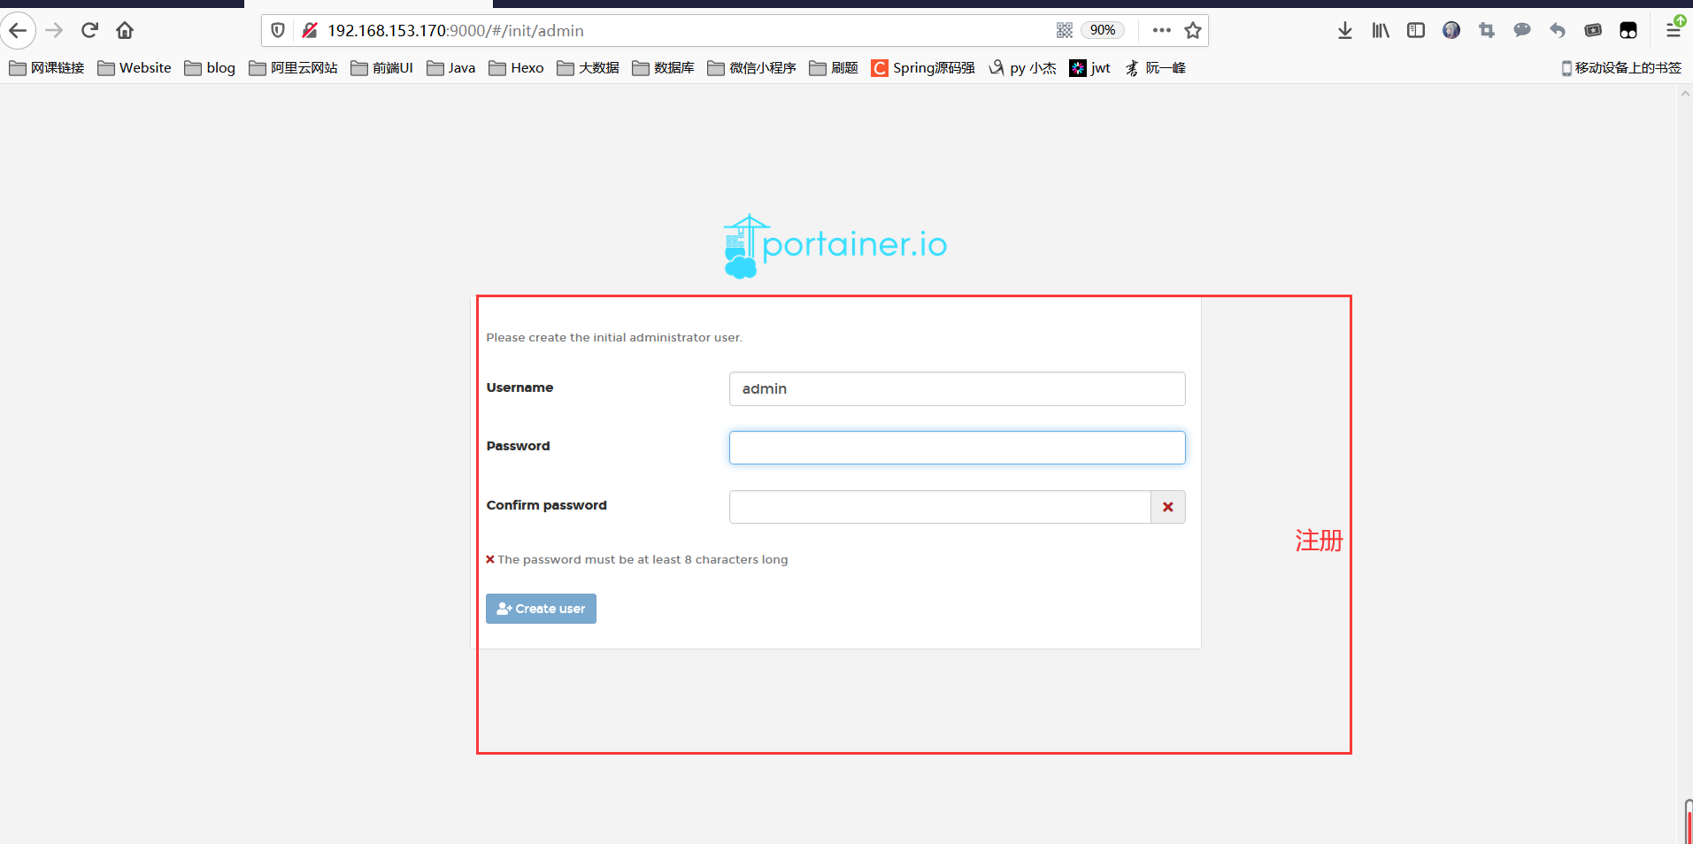Image resolution: width=1693 pixels, height=844 pixels.
Task: Open the page actions three-dot menu
Action: coord(1162,31)
